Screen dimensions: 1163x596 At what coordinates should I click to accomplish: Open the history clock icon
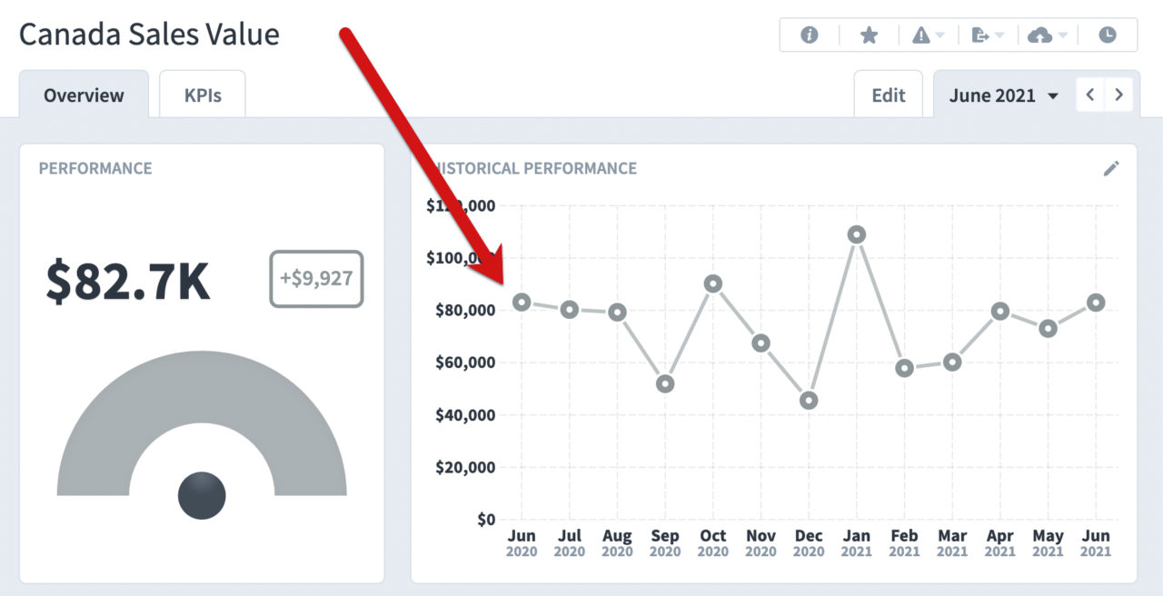click(x=1108, y=35)
